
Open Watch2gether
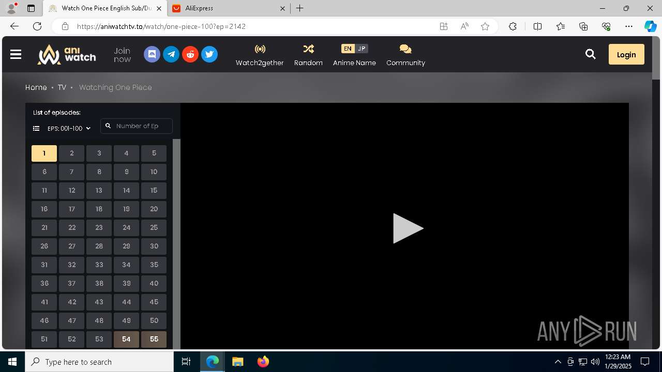click(x=260, y=55)
